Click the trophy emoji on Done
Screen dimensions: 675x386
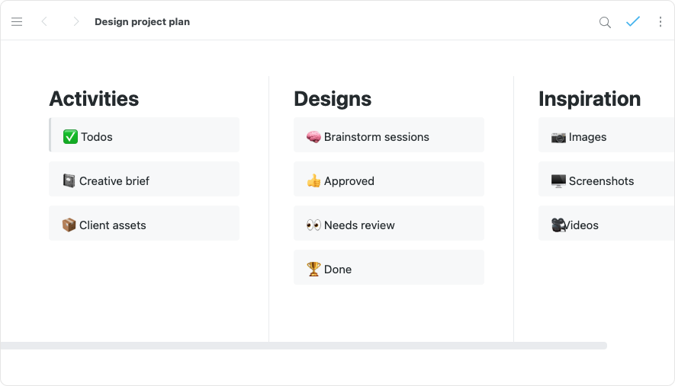pyautogui.click(x=313, y=270)
